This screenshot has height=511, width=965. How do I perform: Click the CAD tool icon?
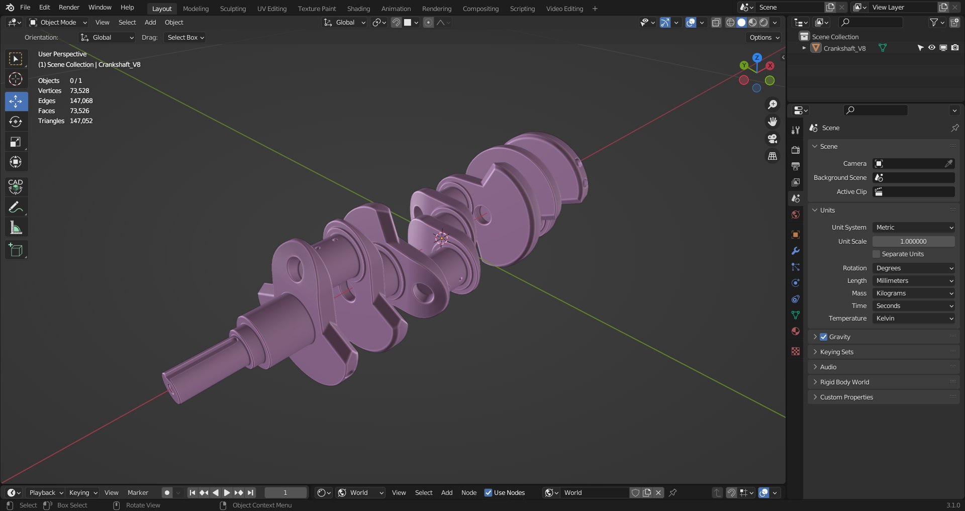tap(16, 186)
